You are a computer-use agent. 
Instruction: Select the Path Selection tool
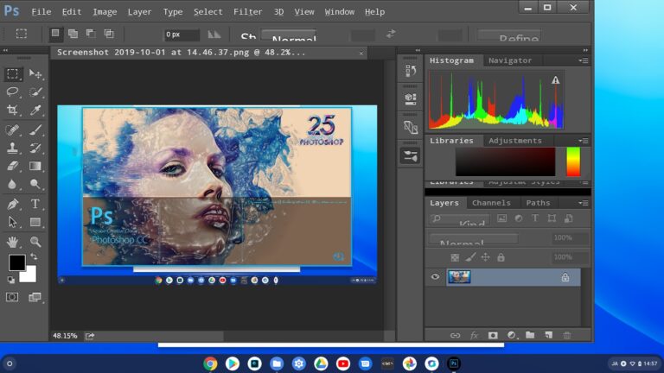click(12, 222)
